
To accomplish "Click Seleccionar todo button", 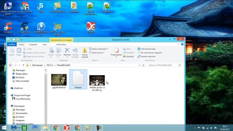I will pyautogui.click(x=146, y=49).
